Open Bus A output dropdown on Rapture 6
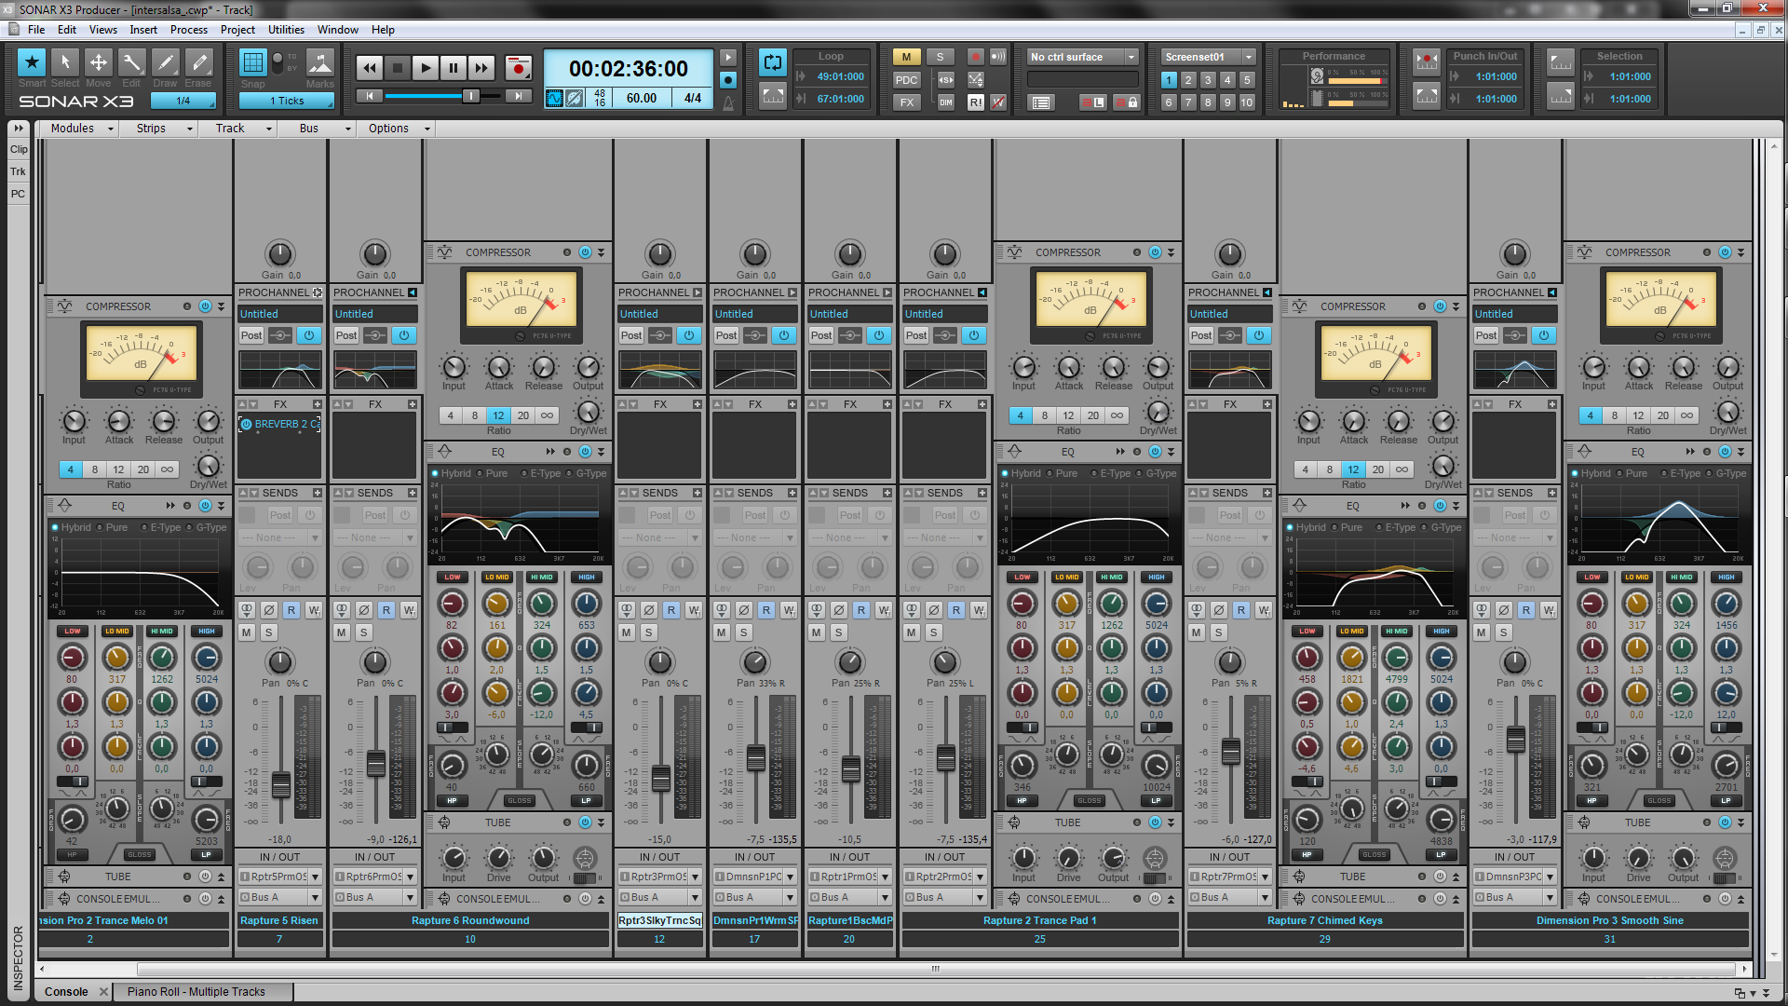This screenshot has width=1788, height=1006. (x=374, y=897)
